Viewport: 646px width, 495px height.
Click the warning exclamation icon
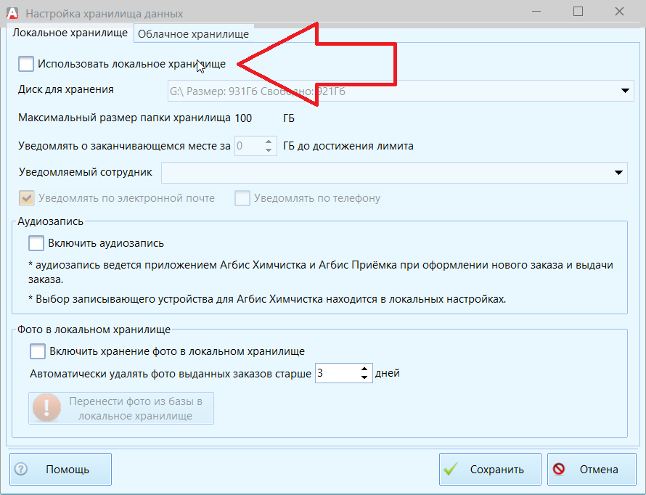pos(46,408)
